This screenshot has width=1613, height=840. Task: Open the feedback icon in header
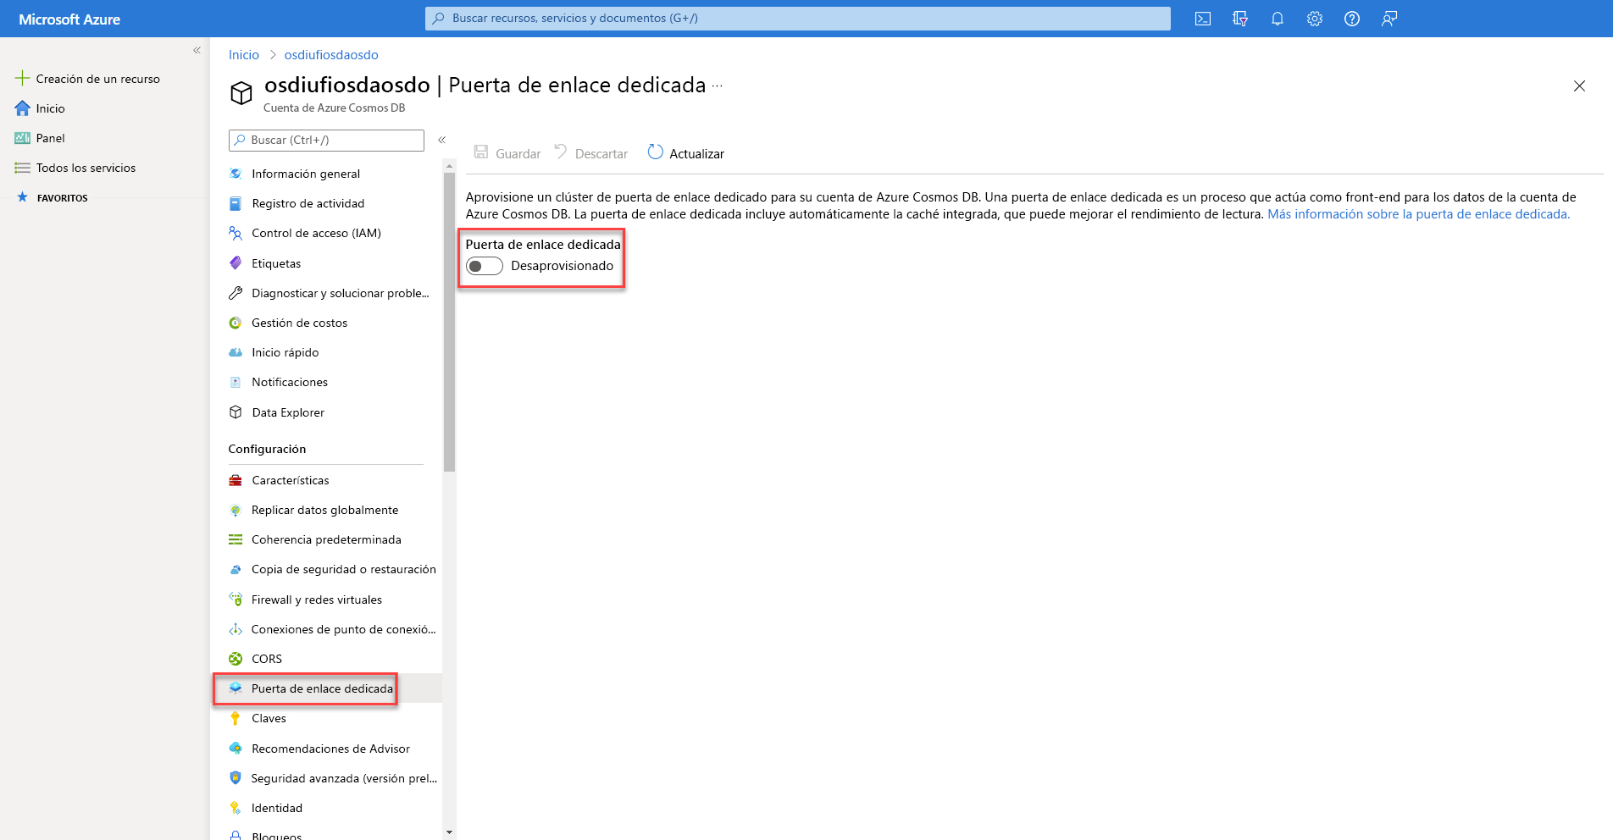[x=1389, y=19]
